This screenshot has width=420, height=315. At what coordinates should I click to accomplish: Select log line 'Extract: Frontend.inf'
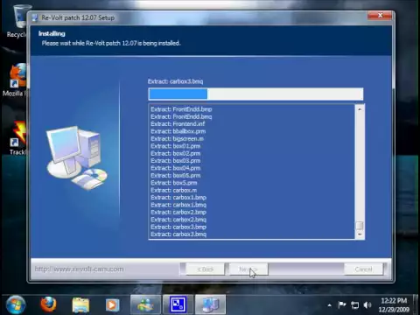(x=178, y=124)
